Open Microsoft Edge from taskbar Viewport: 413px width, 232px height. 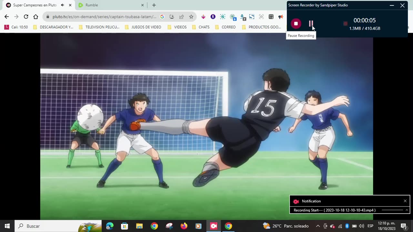tap(110, 226)
